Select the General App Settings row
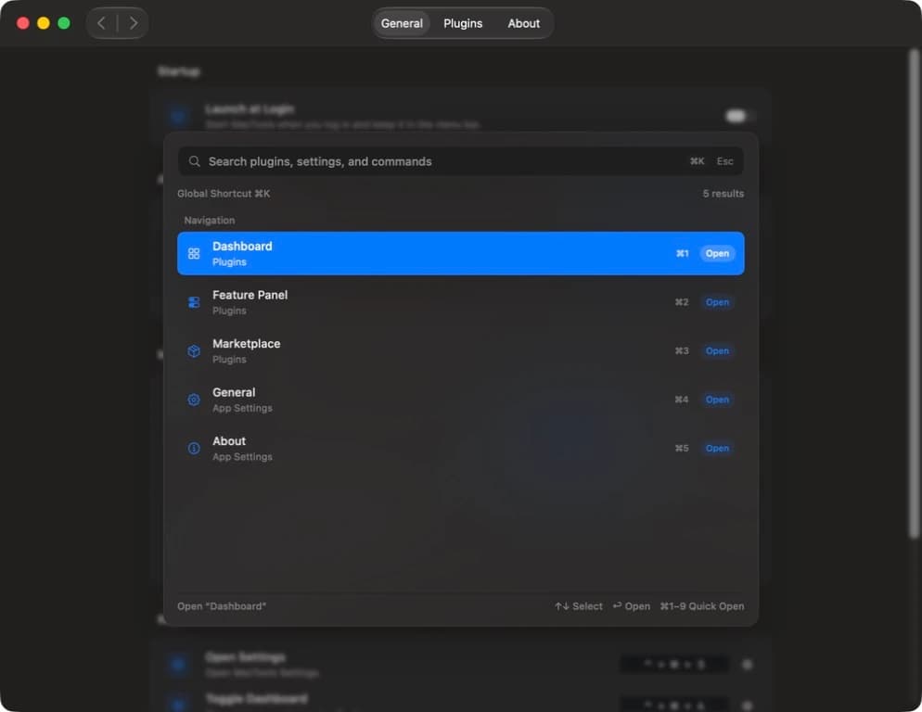Screen dimensions: 922x712 point(460,400)
